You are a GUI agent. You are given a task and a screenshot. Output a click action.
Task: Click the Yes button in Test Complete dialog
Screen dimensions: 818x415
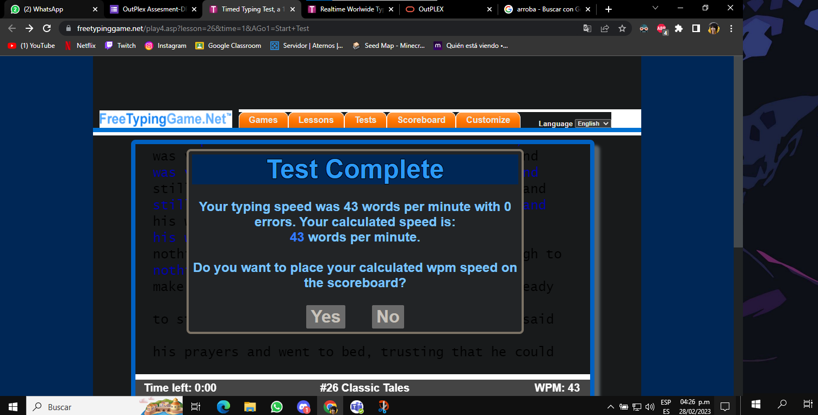tap(326, 317)
